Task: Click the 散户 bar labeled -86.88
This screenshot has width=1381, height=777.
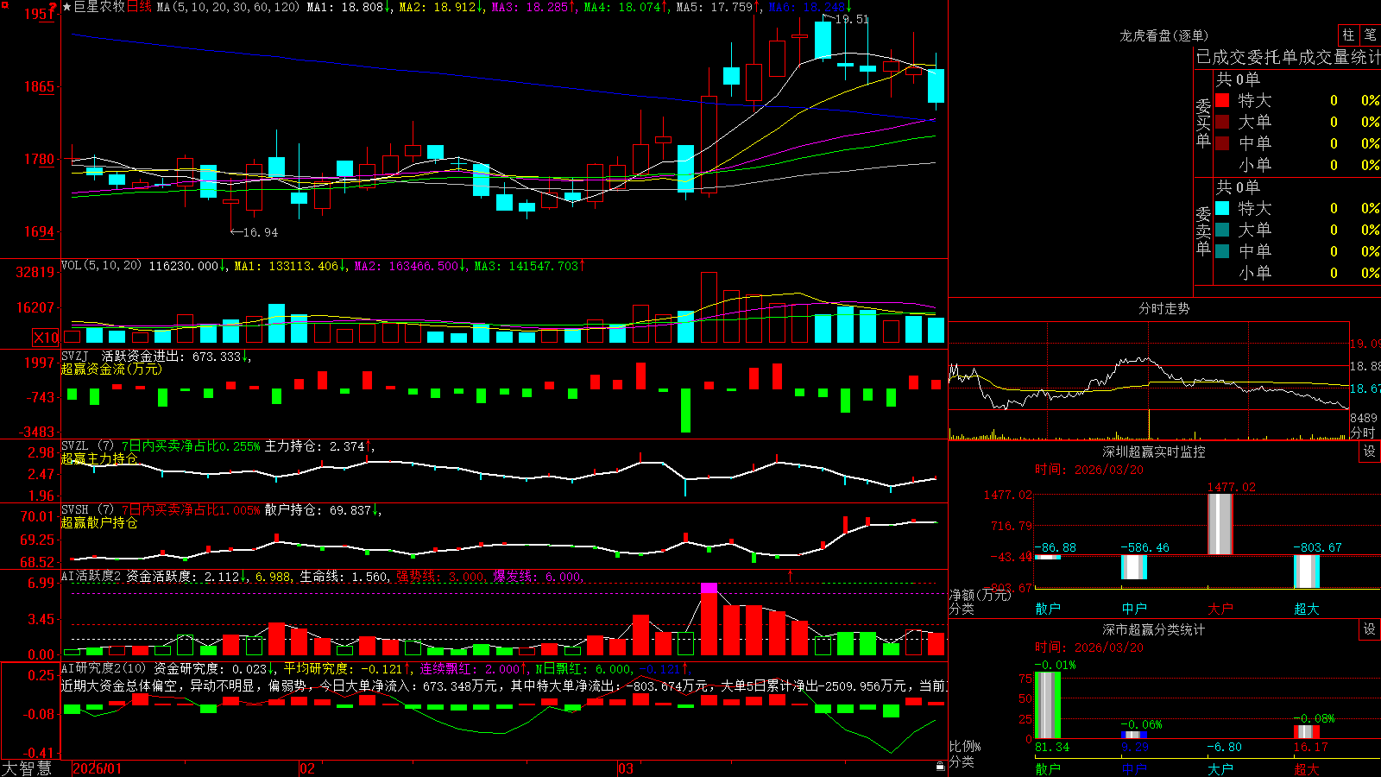Action: tap(1048, 557)
